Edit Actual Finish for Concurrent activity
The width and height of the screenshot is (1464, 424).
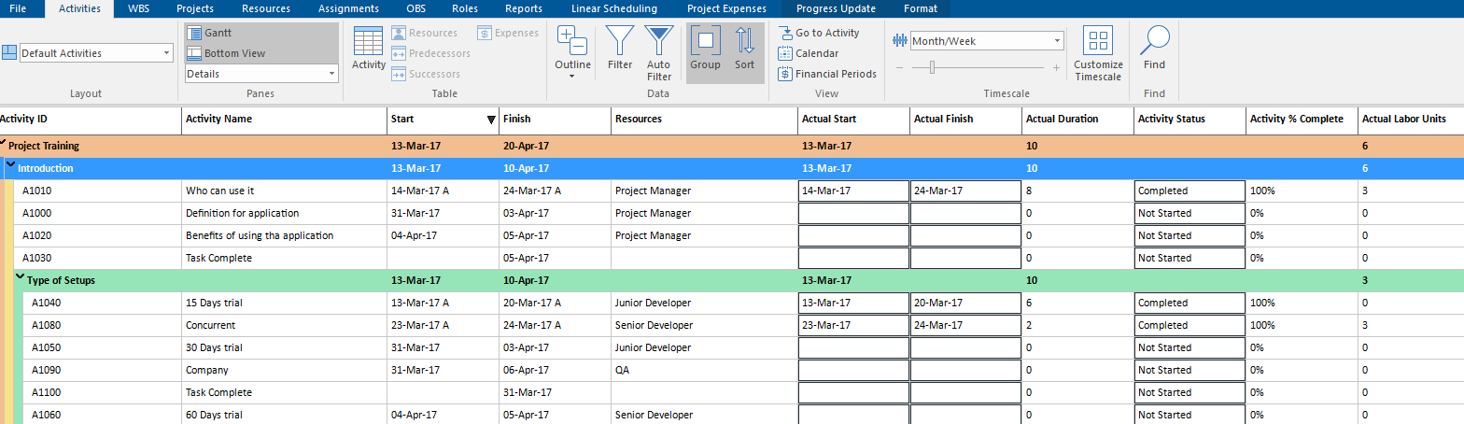(965, 325)
